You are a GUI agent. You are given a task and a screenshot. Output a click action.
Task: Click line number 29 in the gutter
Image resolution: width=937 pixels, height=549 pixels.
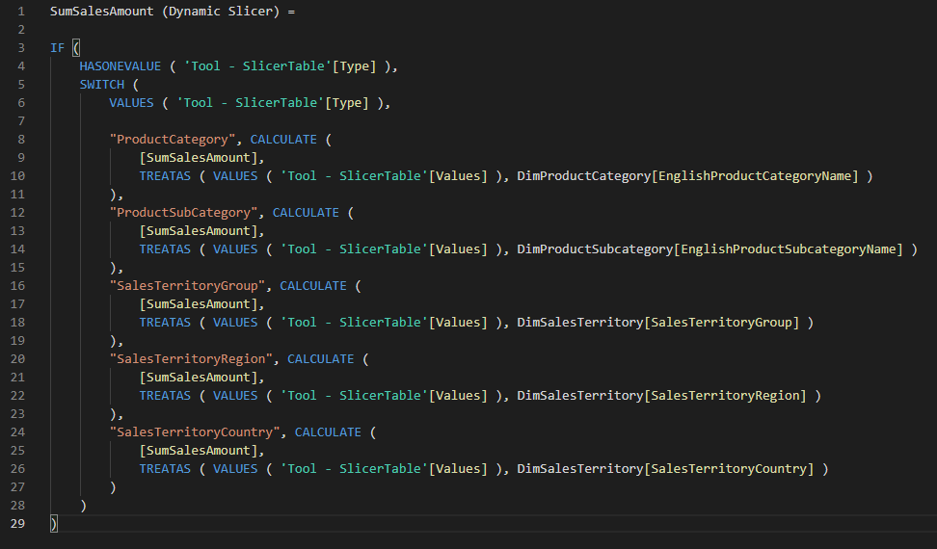17,524
